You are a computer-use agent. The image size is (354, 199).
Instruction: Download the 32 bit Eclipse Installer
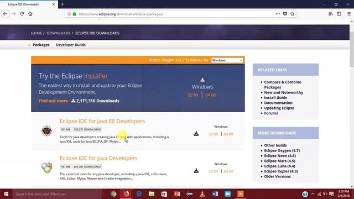point(193,95)
